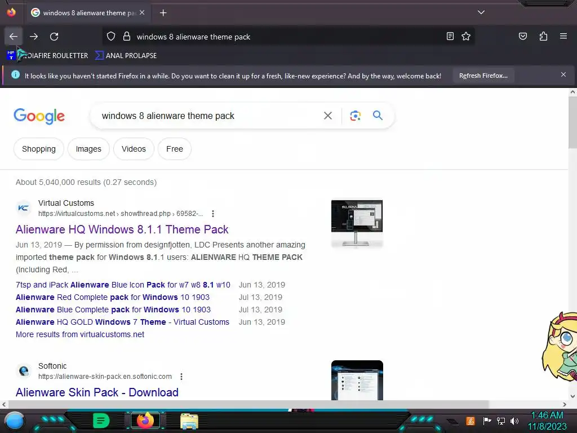Search by image with Google Lens icon
The height and width of the screenshot is (433, 577).
355,116
